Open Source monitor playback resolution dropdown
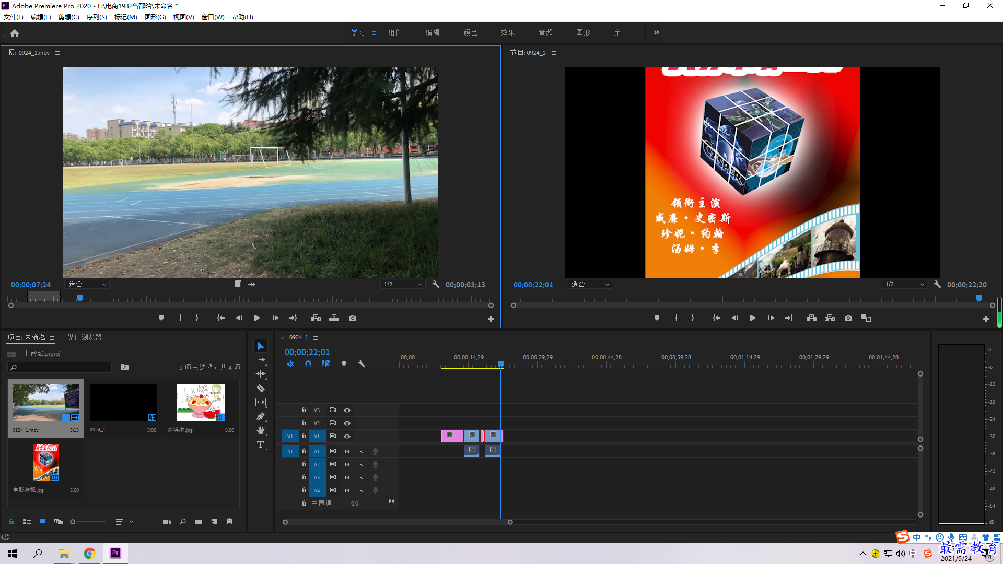Image resolution: width=1003 pixels, height=564 pixels. pyautogui.click(x=403, y=285)
